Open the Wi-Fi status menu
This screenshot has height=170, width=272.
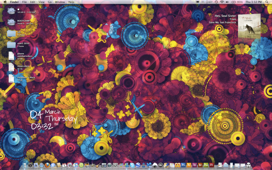click(x=222, y=2)
